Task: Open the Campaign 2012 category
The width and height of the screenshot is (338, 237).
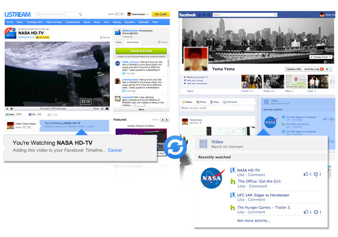Action: click(x=34, y=22)
